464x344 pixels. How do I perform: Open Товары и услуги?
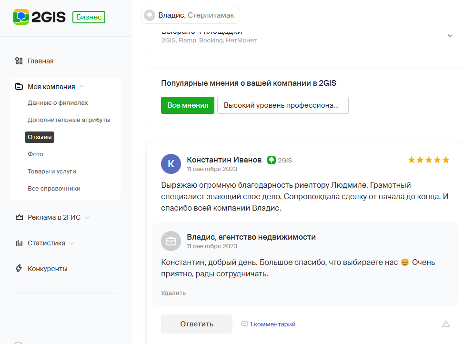(52, 172)
